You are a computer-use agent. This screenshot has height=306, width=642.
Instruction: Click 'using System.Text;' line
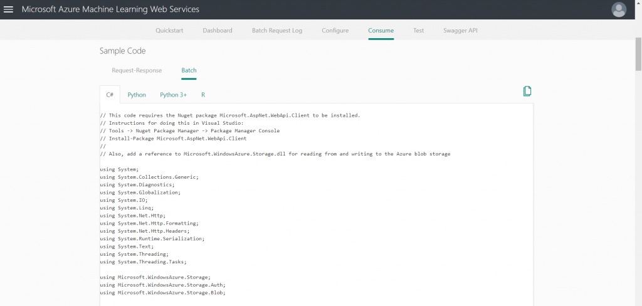[x=127, y=246]
